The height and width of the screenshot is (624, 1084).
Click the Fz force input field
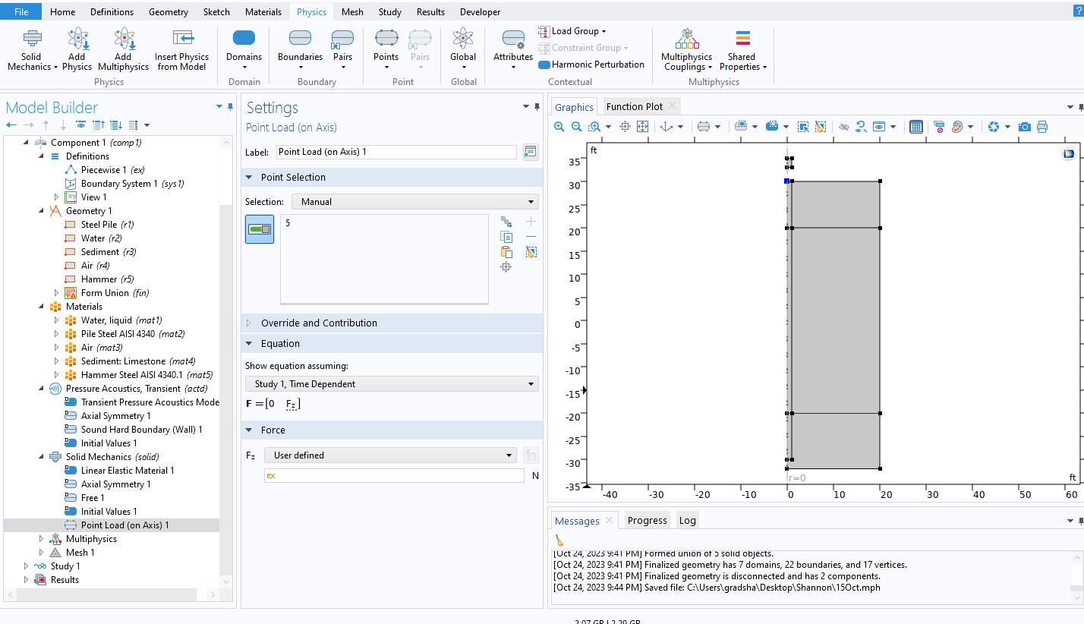point(393,476)
